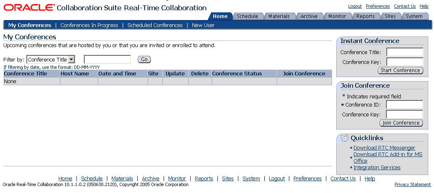Click the Instant Conference panel heading
The width and height of the screenshot is (434, 193).
tap(370, 41)
